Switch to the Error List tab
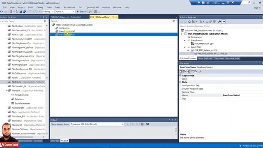Viewport: 263px width, 148px height. tap(55, 141)
